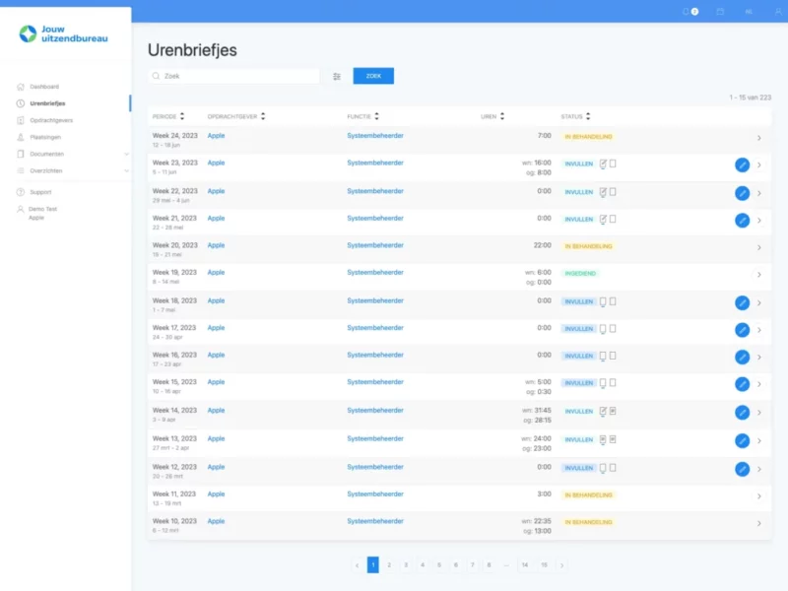Open the NL language selector

click(x=749, y=11)
